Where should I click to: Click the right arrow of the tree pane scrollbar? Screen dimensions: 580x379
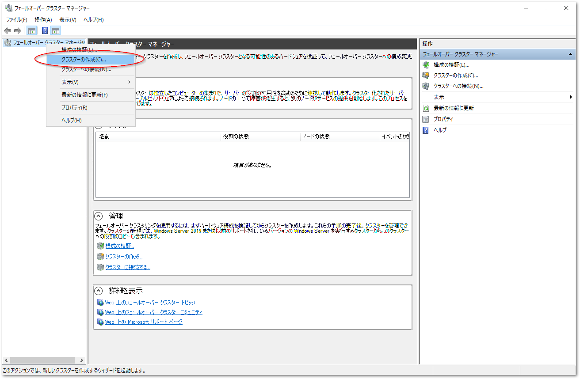point(82,360)
